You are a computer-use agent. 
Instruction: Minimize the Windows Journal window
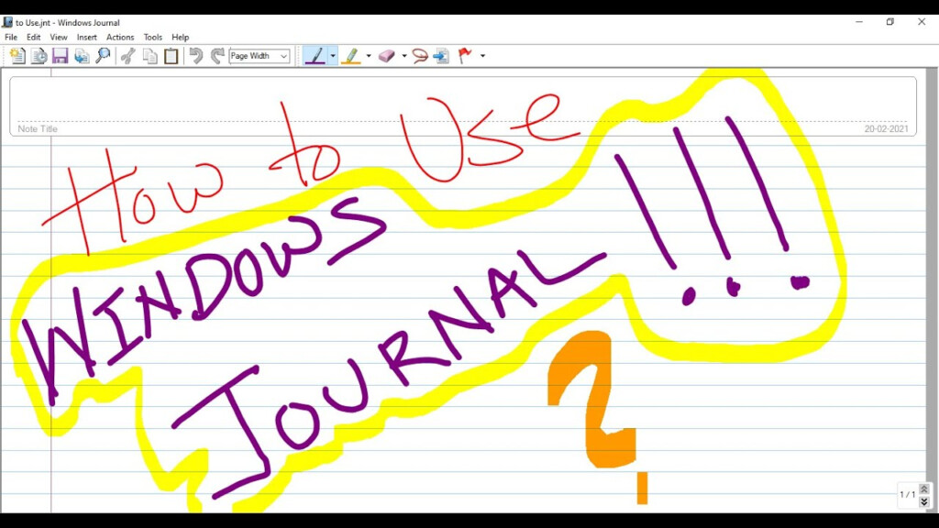click(x=859, y=22)
